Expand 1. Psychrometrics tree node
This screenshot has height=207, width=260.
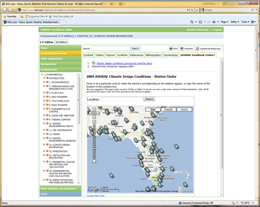pos(44,82)
